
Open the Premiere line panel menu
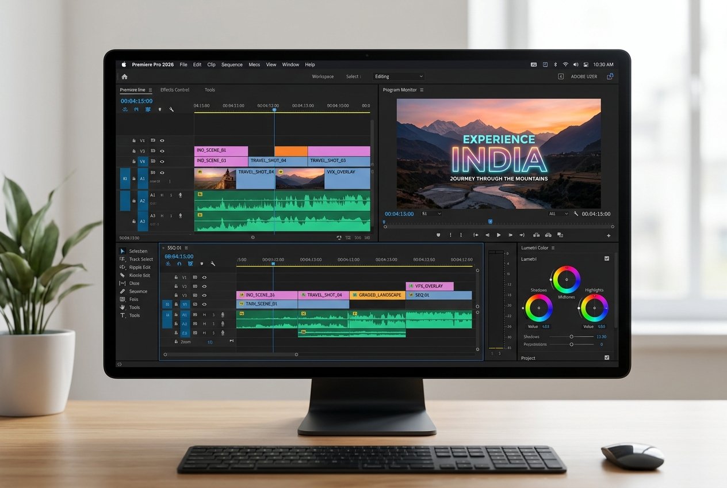coord(151,90)
